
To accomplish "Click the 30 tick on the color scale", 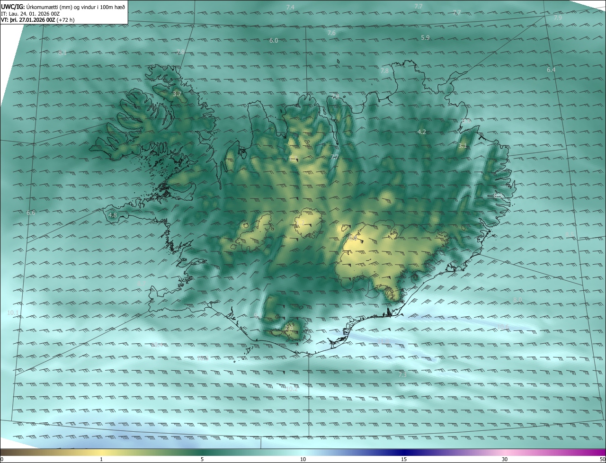I will [505, 459].
